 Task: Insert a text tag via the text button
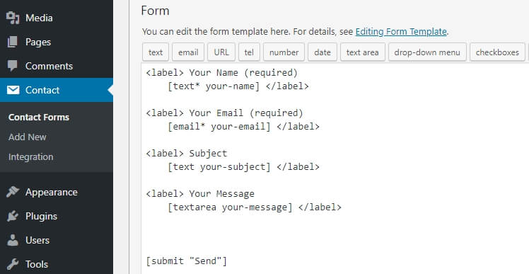click(156, 52)
